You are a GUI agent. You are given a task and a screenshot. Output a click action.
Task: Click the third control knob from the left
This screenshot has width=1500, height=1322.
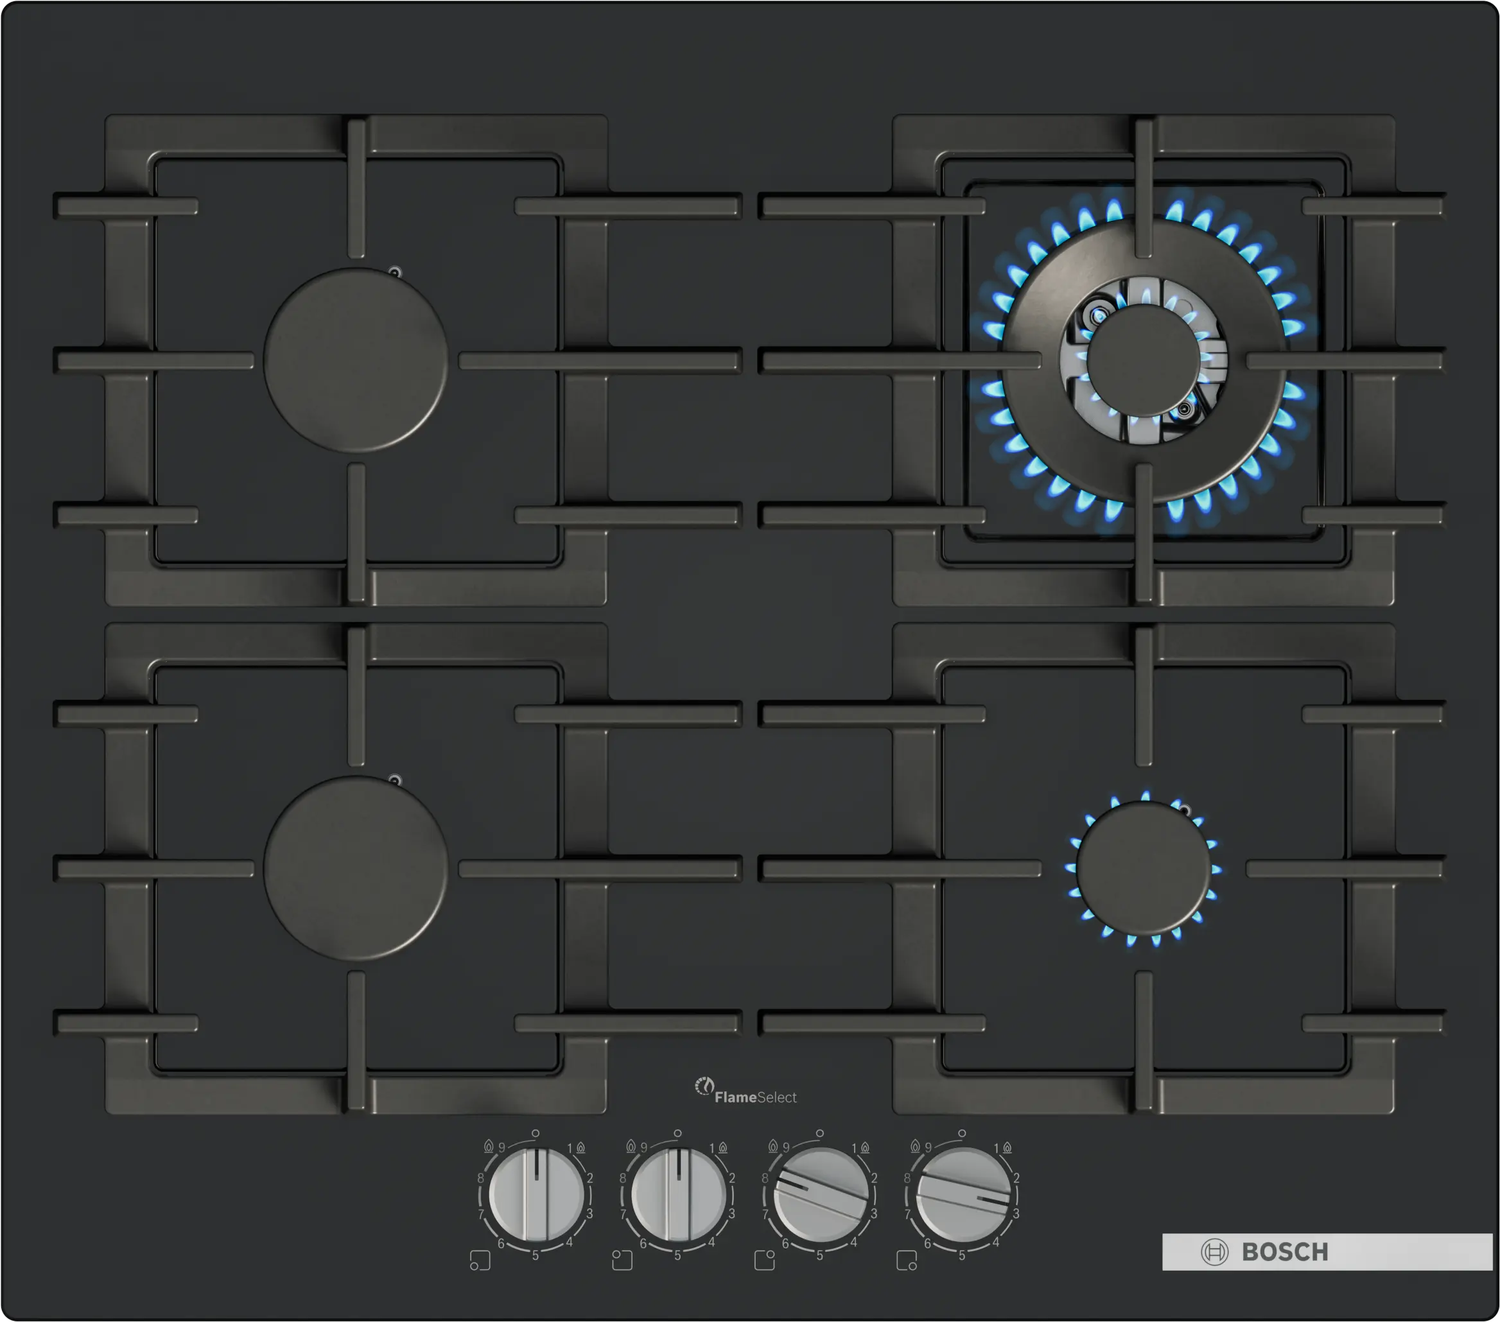tap(821, 1195)
